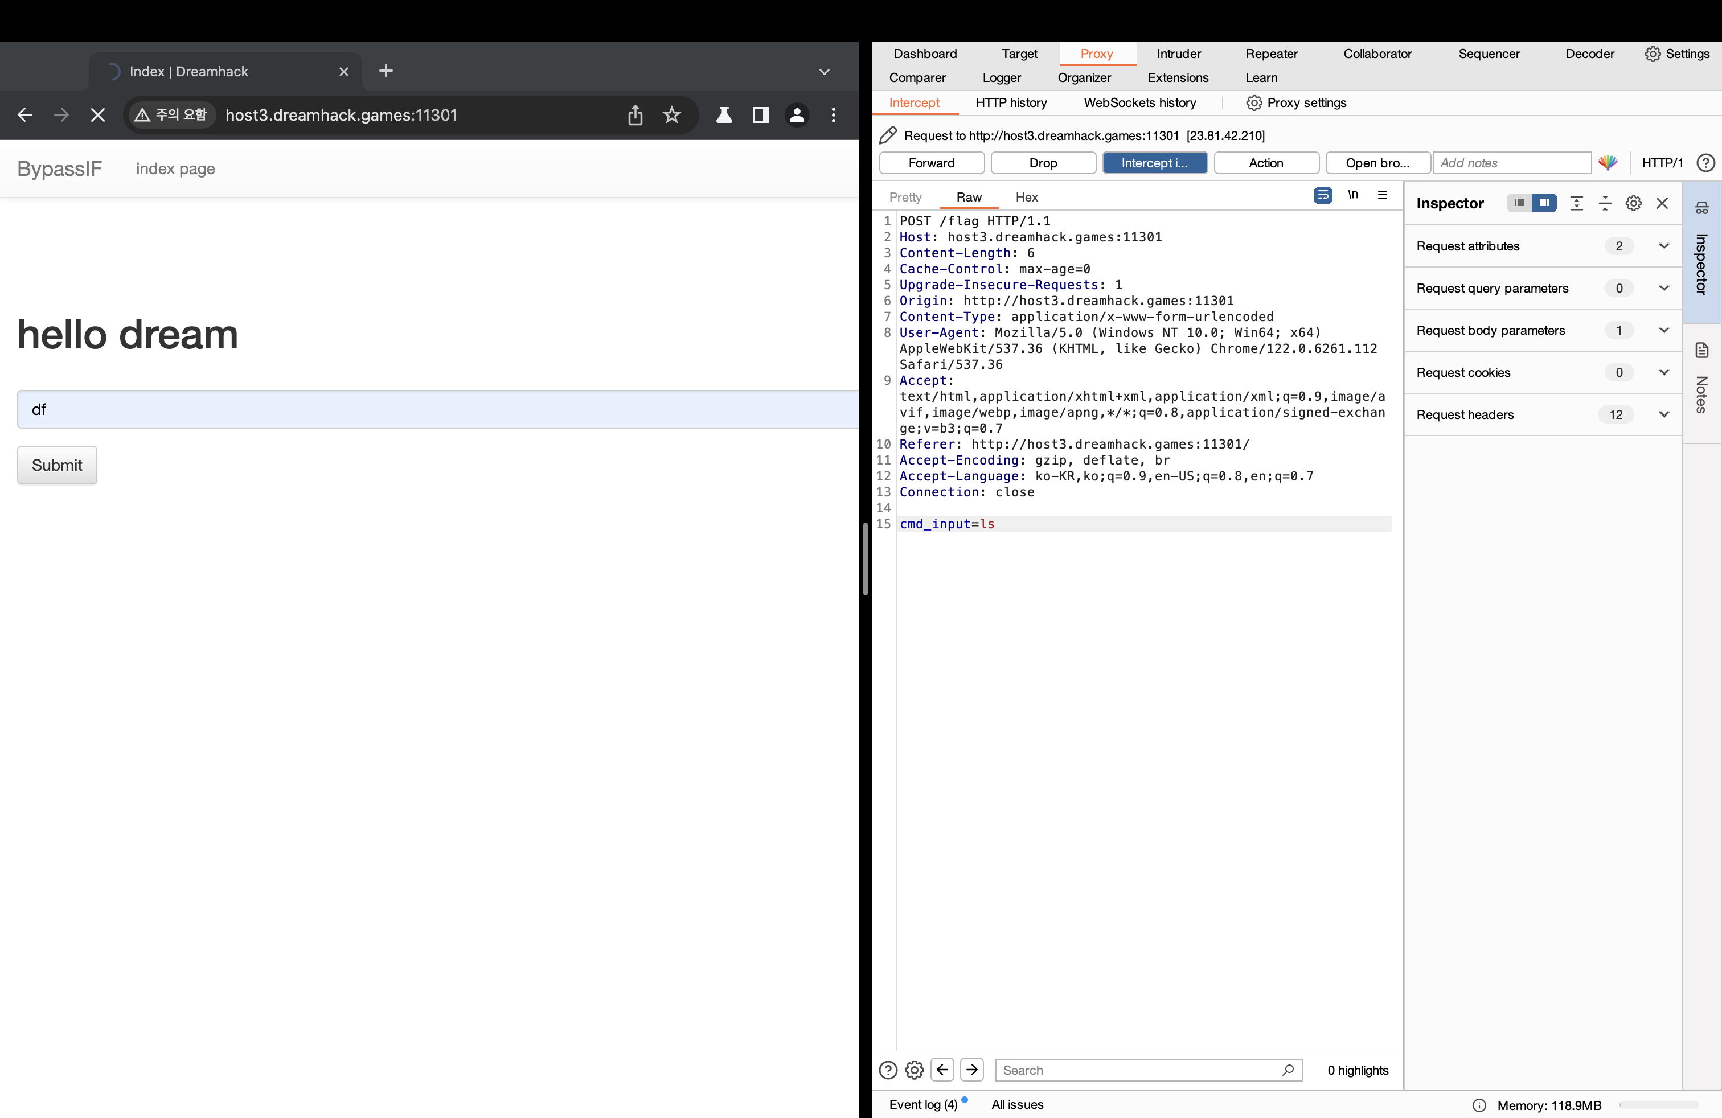Click the share icon in address bar
Viewport: 1722px width, 1118px height.
[634, 115]
